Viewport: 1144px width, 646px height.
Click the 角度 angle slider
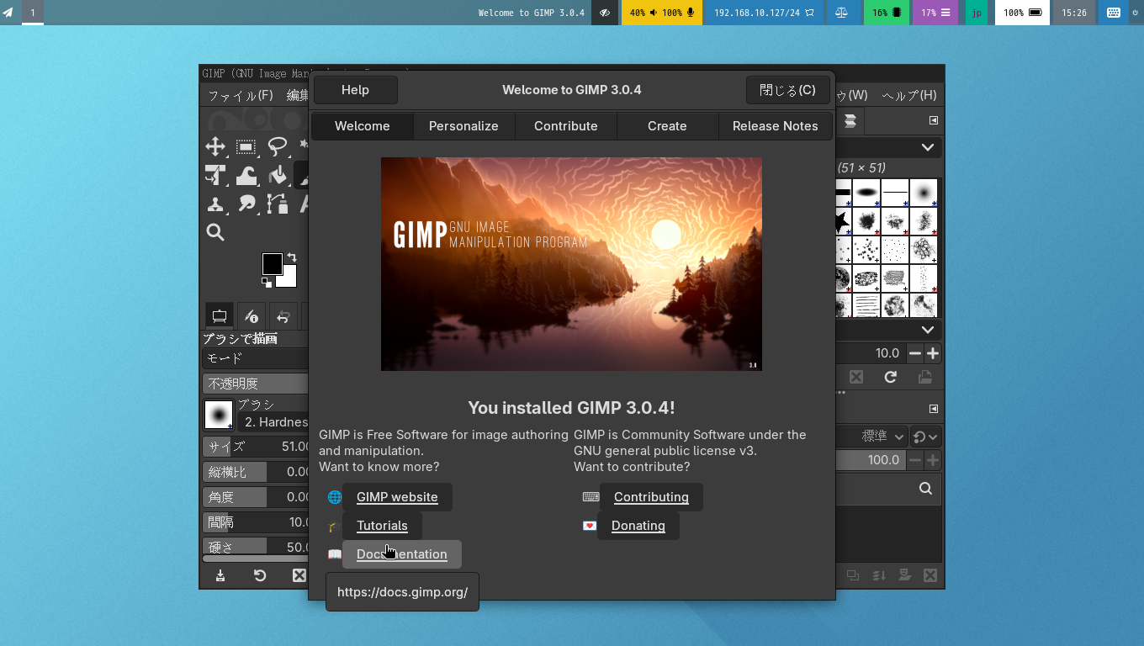point(257,497)
